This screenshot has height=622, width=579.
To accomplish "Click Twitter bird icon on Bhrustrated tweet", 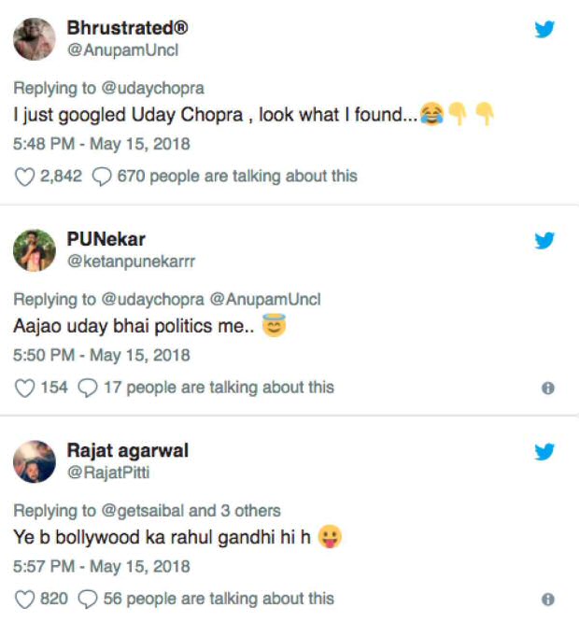I will click(544, 30).
